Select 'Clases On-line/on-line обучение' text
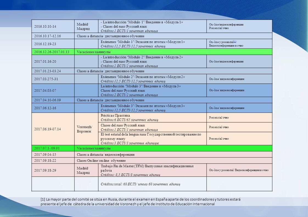This screenshot has height=217, width=308. (101, 161)
